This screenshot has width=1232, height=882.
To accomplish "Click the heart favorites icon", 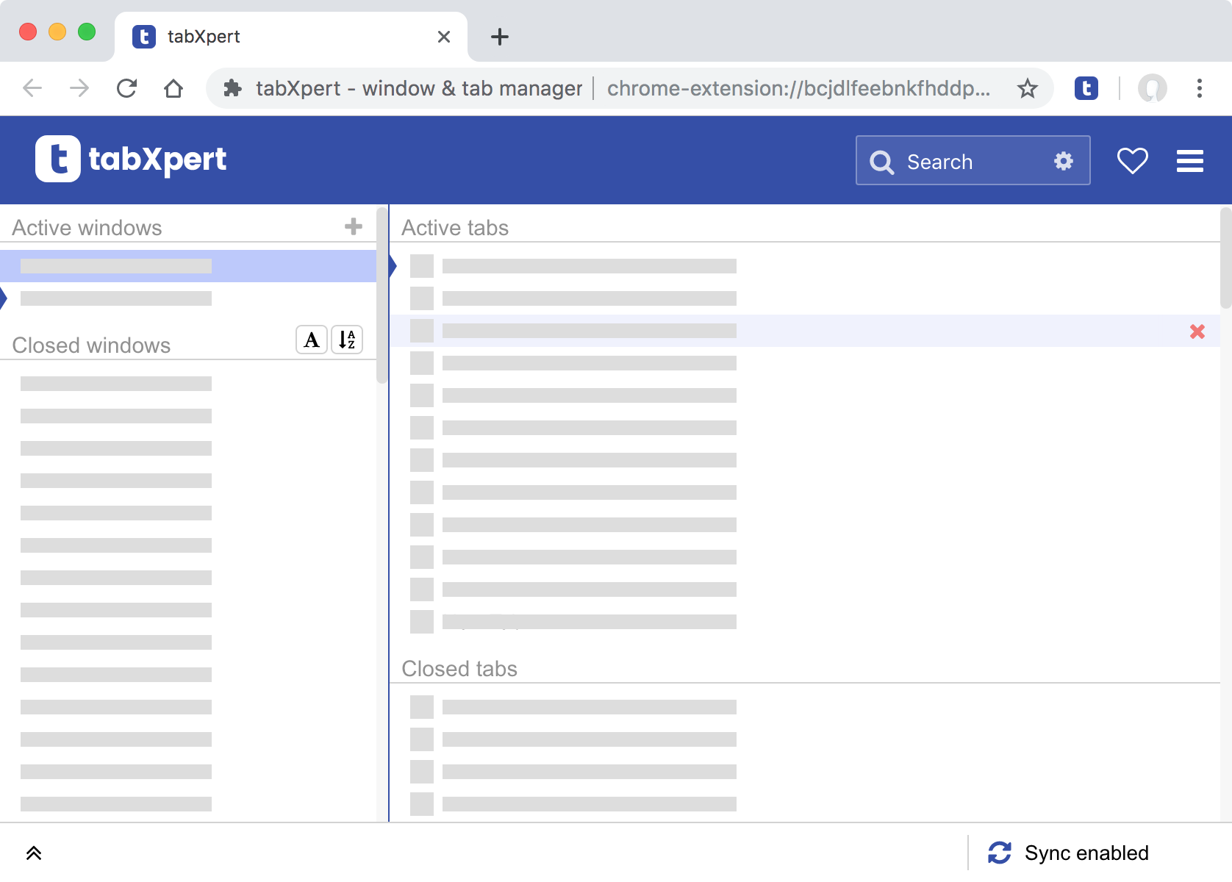I will (x=1132, y=161).
